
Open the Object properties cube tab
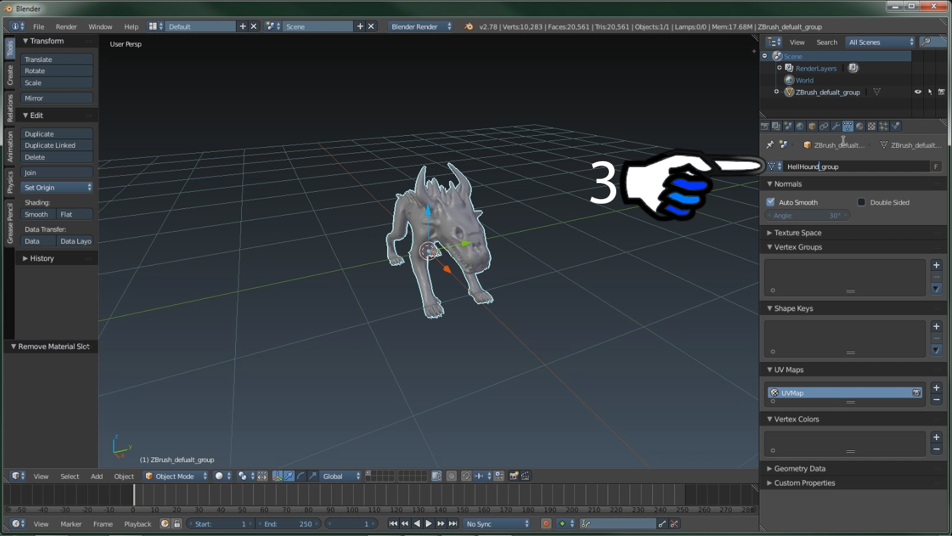[x=812, y=127]
